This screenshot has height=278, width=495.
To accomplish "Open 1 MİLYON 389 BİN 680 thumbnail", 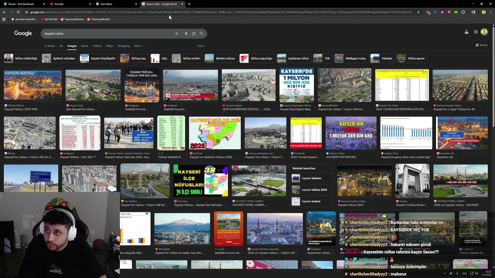I will point(351,133).
